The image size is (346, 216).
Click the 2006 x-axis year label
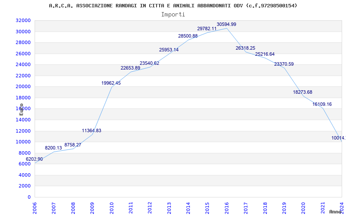tap(35, 208)
